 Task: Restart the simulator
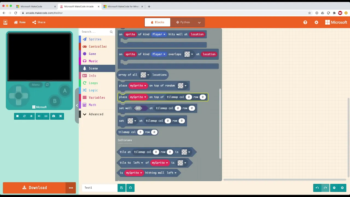click(24, 116)
